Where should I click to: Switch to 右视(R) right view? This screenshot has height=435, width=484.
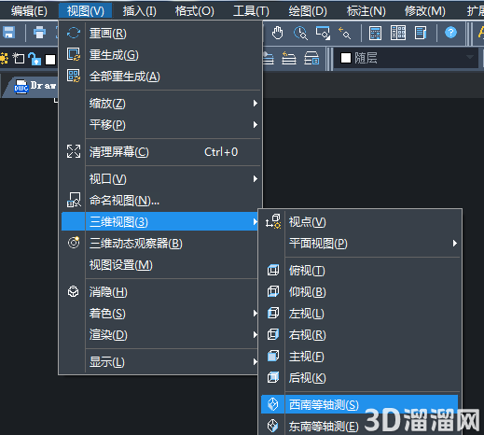point(360,335)
